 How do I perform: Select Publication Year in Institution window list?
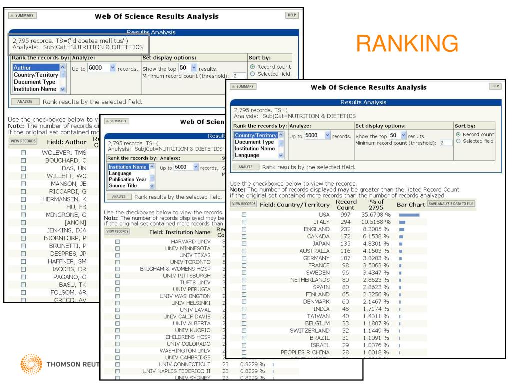128,179
